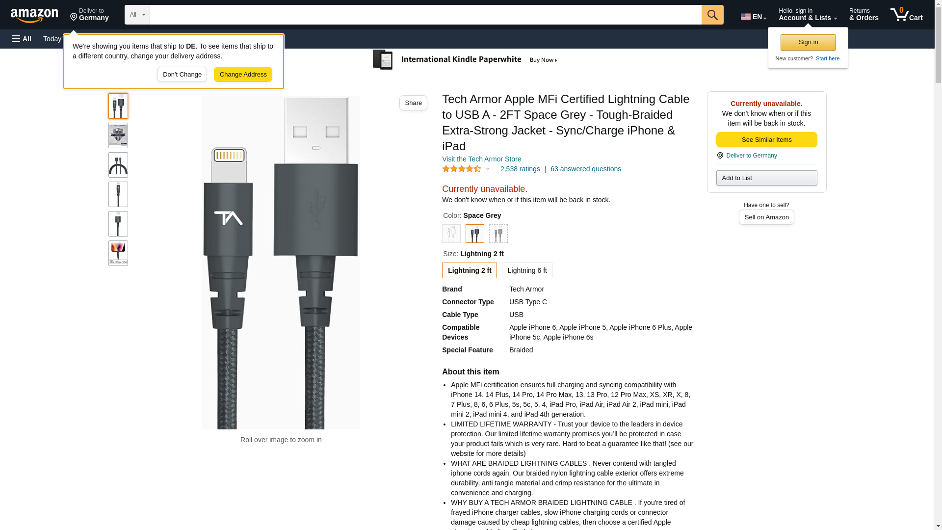This screenshot has height=530, width=942.
Task: Open the shopping cart
Action: (x=907, y=15)
